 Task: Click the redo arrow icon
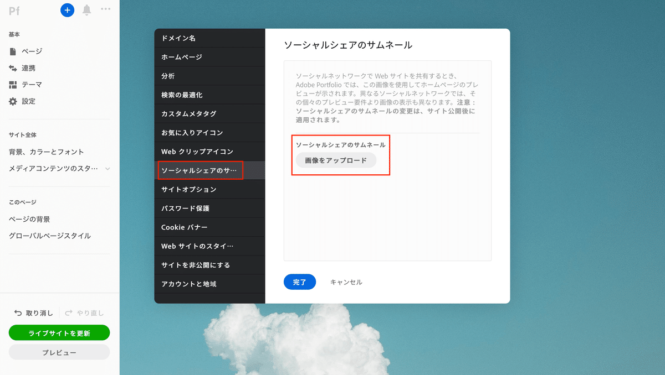(x=69, y=312)
